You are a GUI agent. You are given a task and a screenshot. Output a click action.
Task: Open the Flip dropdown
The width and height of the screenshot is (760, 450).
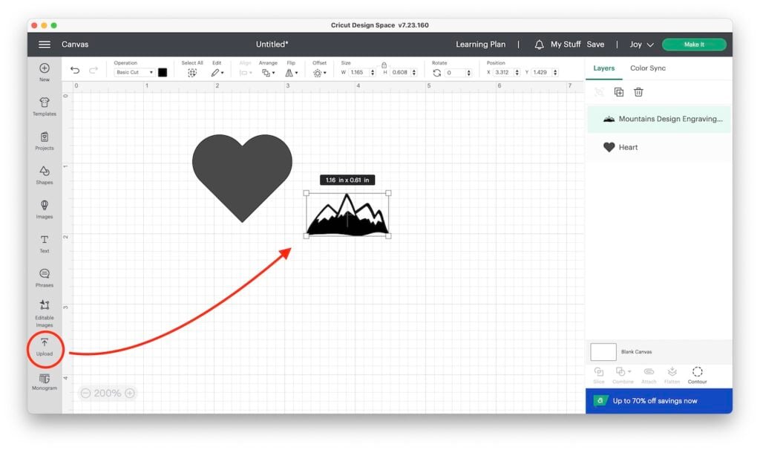(x=291, y=73)
